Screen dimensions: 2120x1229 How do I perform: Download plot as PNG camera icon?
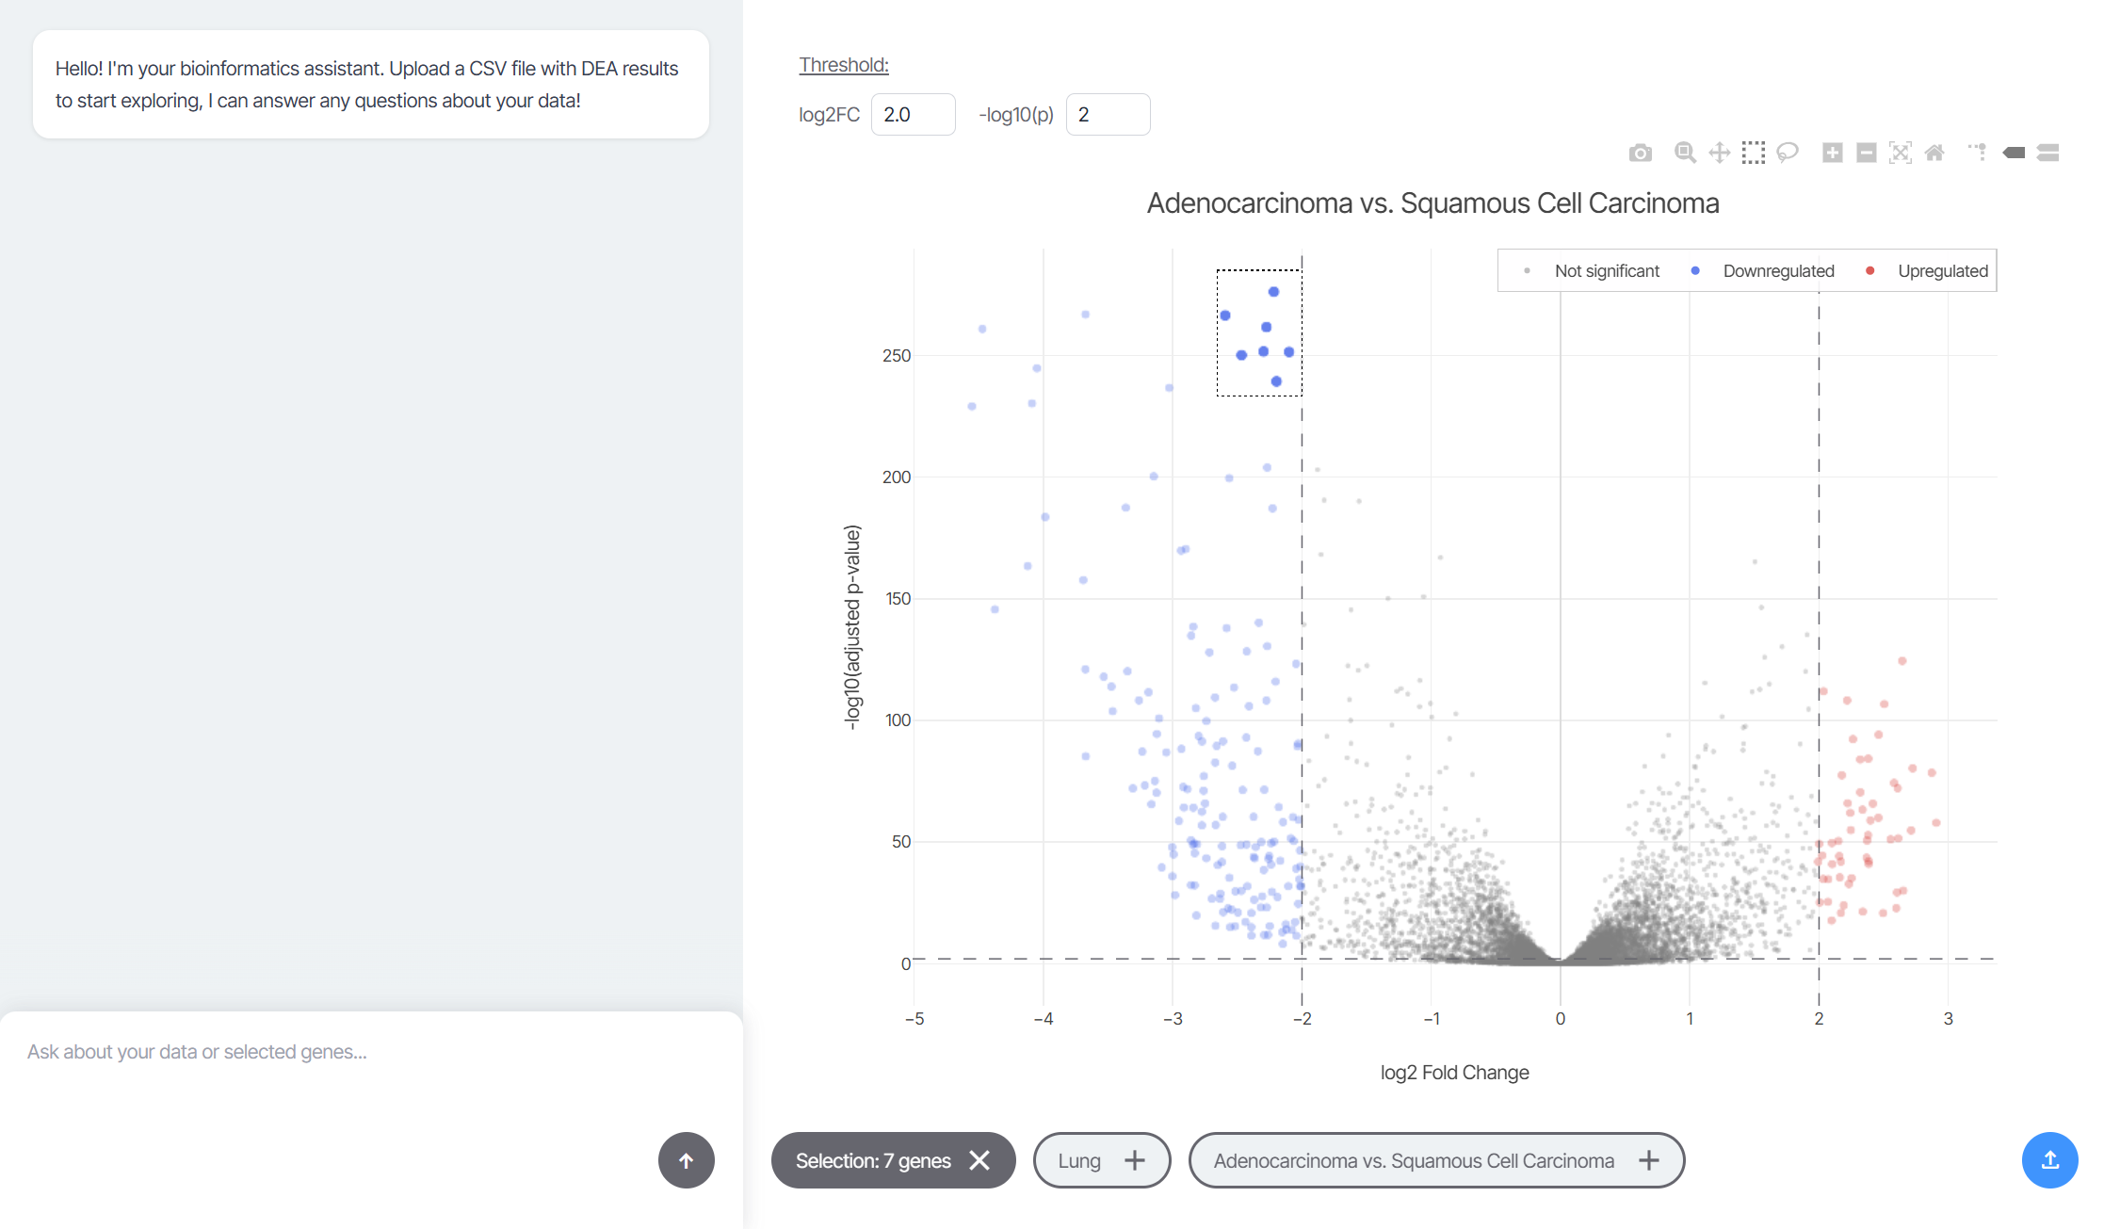pyautogui.click(x=1640, y=153)
